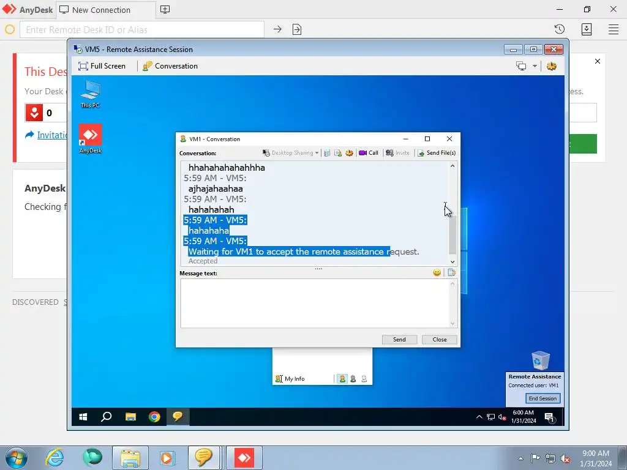Click Enter Remote Desk ID or Alias field
The height and width of the screenshot is (470, 627).
(142, 29)
